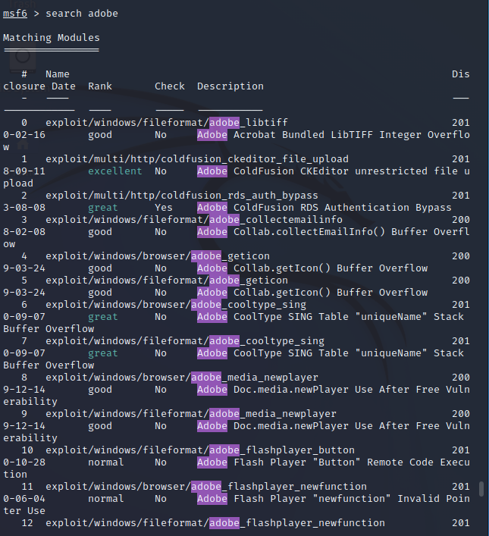489x536 pixels.
Task: Click the 'Matching Modules' heading
Action: click(52, 38)
